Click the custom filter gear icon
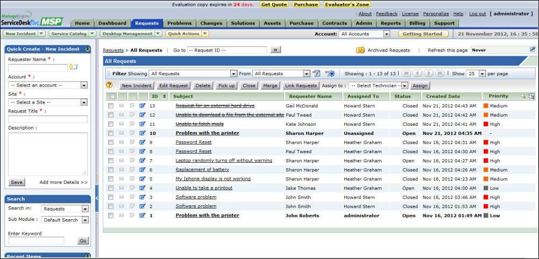 (330, 74)
